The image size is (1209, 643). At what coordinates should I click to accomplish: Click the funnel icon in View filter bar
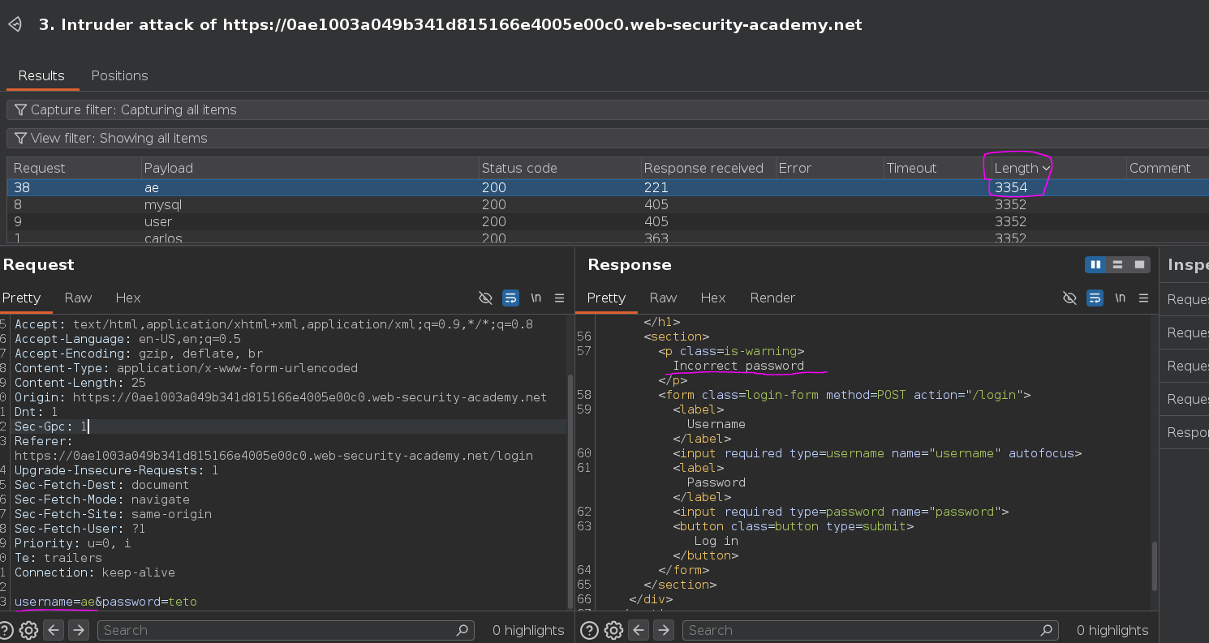(20, 138)
